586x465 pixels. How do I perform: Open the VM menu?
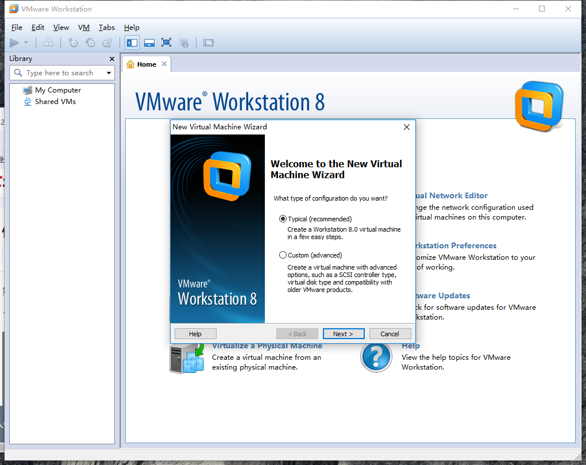tap(84, 27)
